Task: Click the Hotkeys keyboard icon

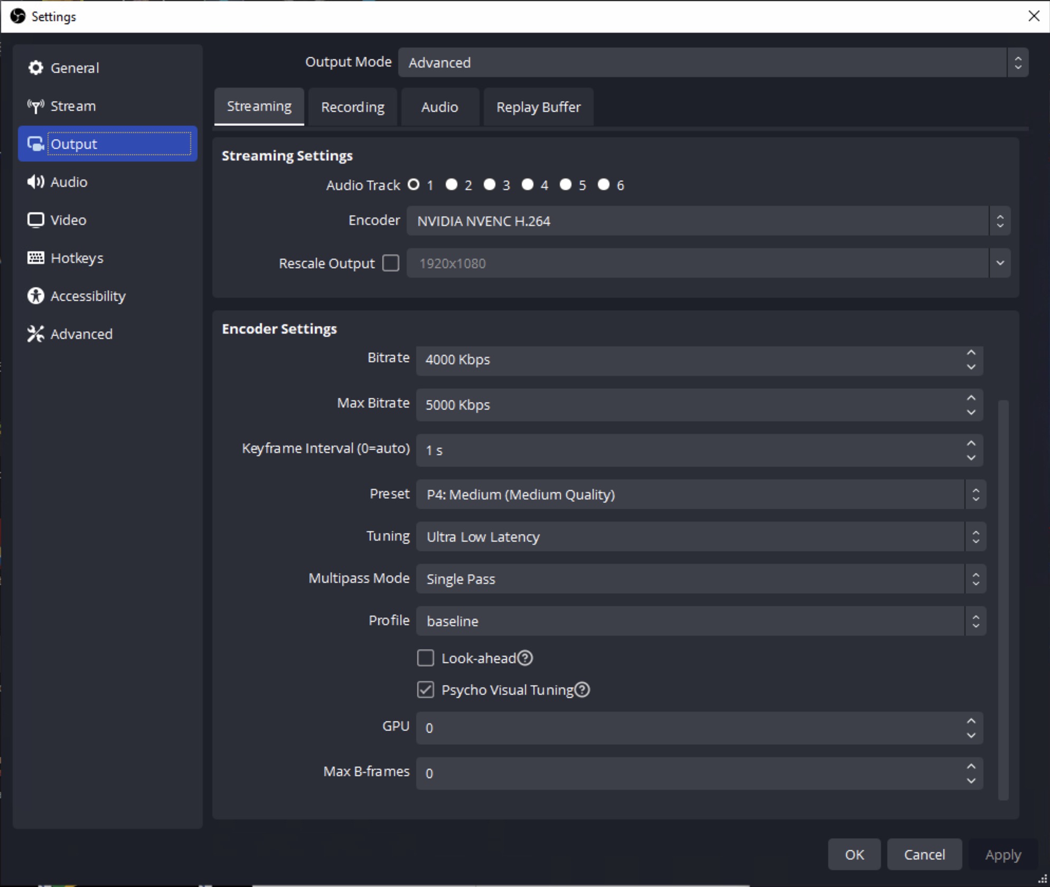Action: point(35,258)
